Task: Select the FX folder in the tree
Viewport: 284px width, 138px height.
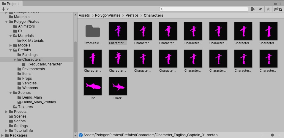Action: [x=20, y=31]
